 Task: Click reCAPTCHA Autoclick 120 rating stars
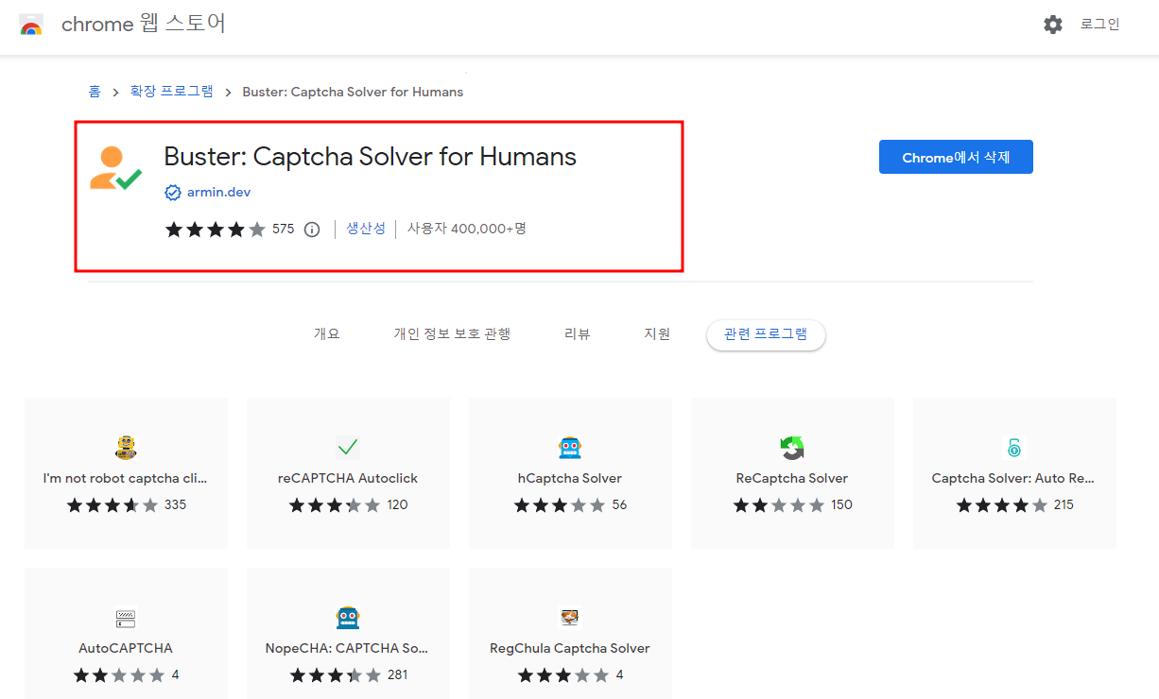pos(335,505)
